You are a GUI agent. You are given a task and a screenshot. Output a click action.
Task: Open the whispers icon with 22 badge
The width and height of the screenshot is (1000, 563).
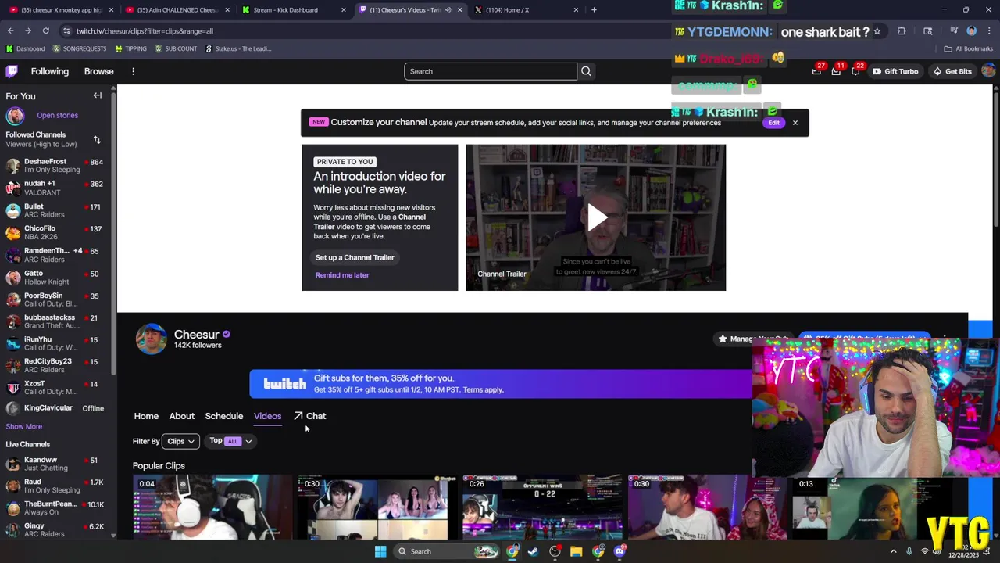coord(855,71)
